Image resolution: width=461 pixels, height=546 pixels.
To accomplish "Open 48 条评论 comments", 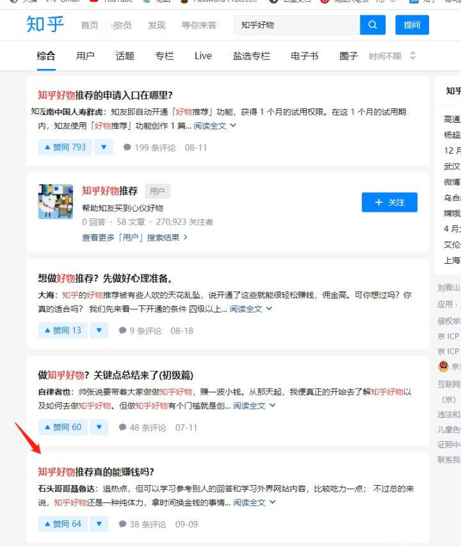I will [142, 428].
